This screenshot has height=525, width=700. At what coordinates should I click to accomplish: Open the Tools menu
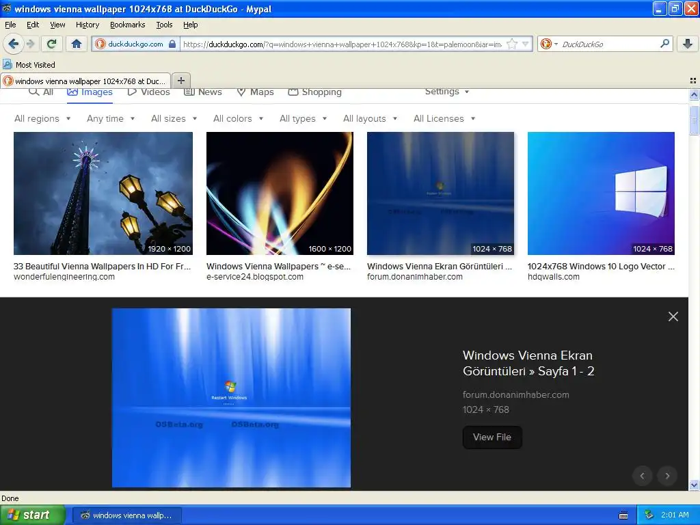[164, 25]
